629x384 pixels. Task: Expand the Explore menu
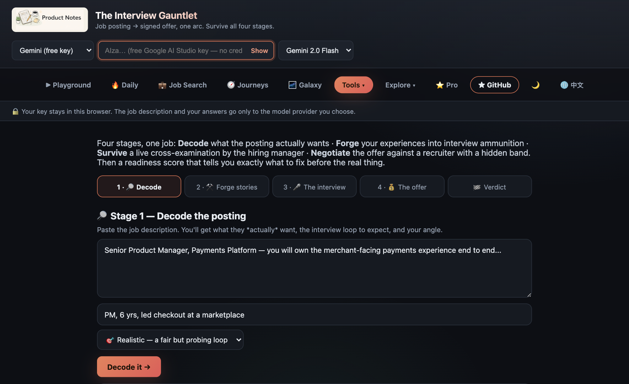tap(400, 85)
